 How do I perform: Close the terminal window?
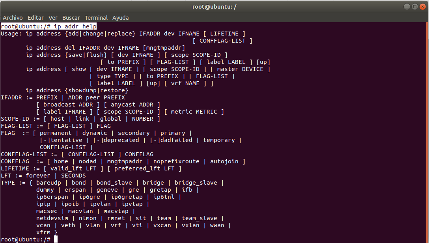pyautogui.click(x=422, y=7)
